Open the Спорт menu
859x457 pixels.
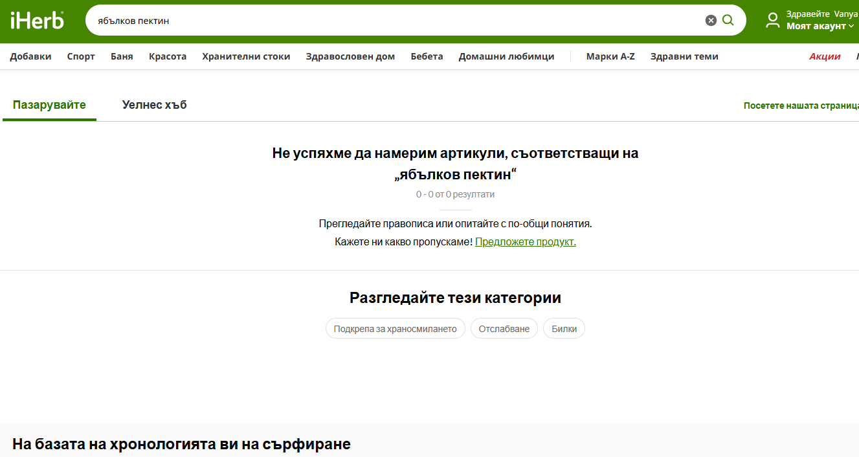click(x=81, y=56)
